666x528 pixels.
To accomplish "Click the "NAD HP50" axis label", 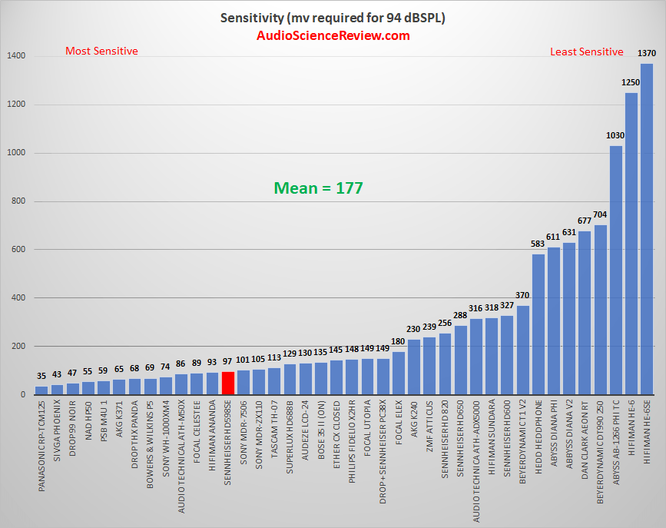I will click(x=88, y=420).
